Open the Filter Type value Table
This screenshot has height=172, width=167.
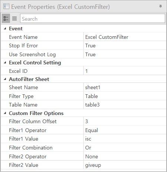[125, 96]
